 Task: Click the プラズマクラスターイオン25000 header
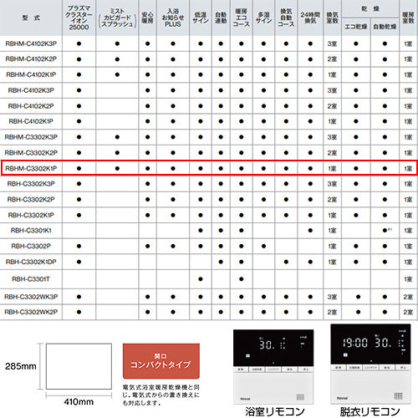[79, 18]
